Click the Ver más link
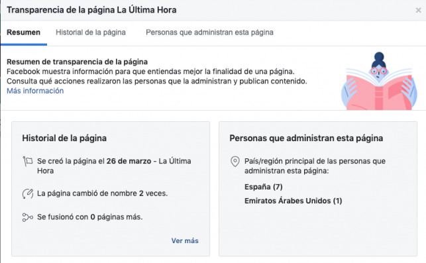 click(x=185, y=240)
